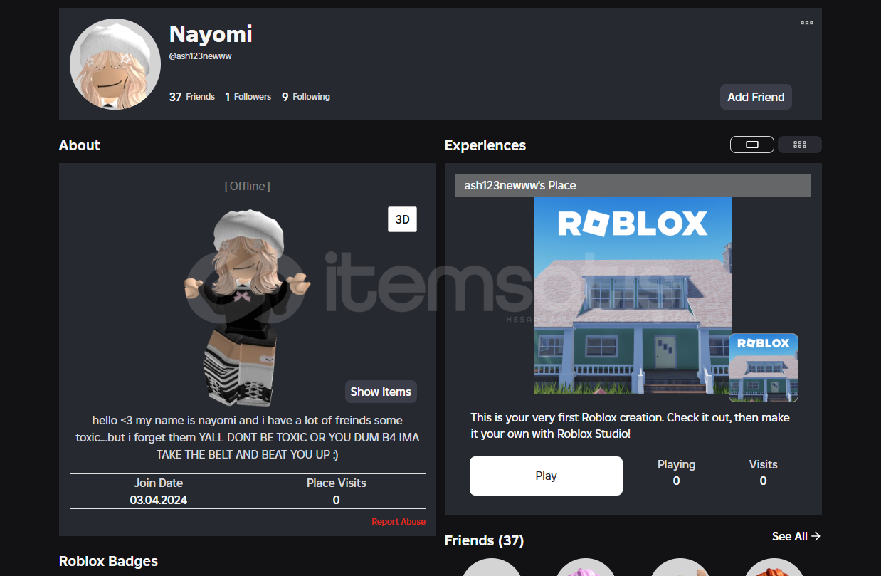Click the 'hello <3 my name is nayomi' bio text
The image size is (881, 576).
(248, 437)
